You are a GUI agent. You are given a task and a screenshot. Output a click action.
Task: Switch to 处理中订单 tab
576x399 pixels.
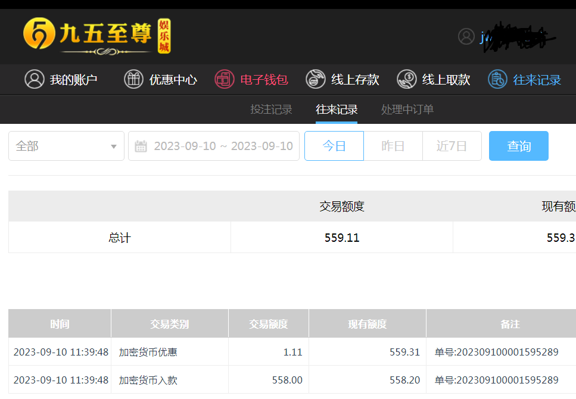coord(407,110)
